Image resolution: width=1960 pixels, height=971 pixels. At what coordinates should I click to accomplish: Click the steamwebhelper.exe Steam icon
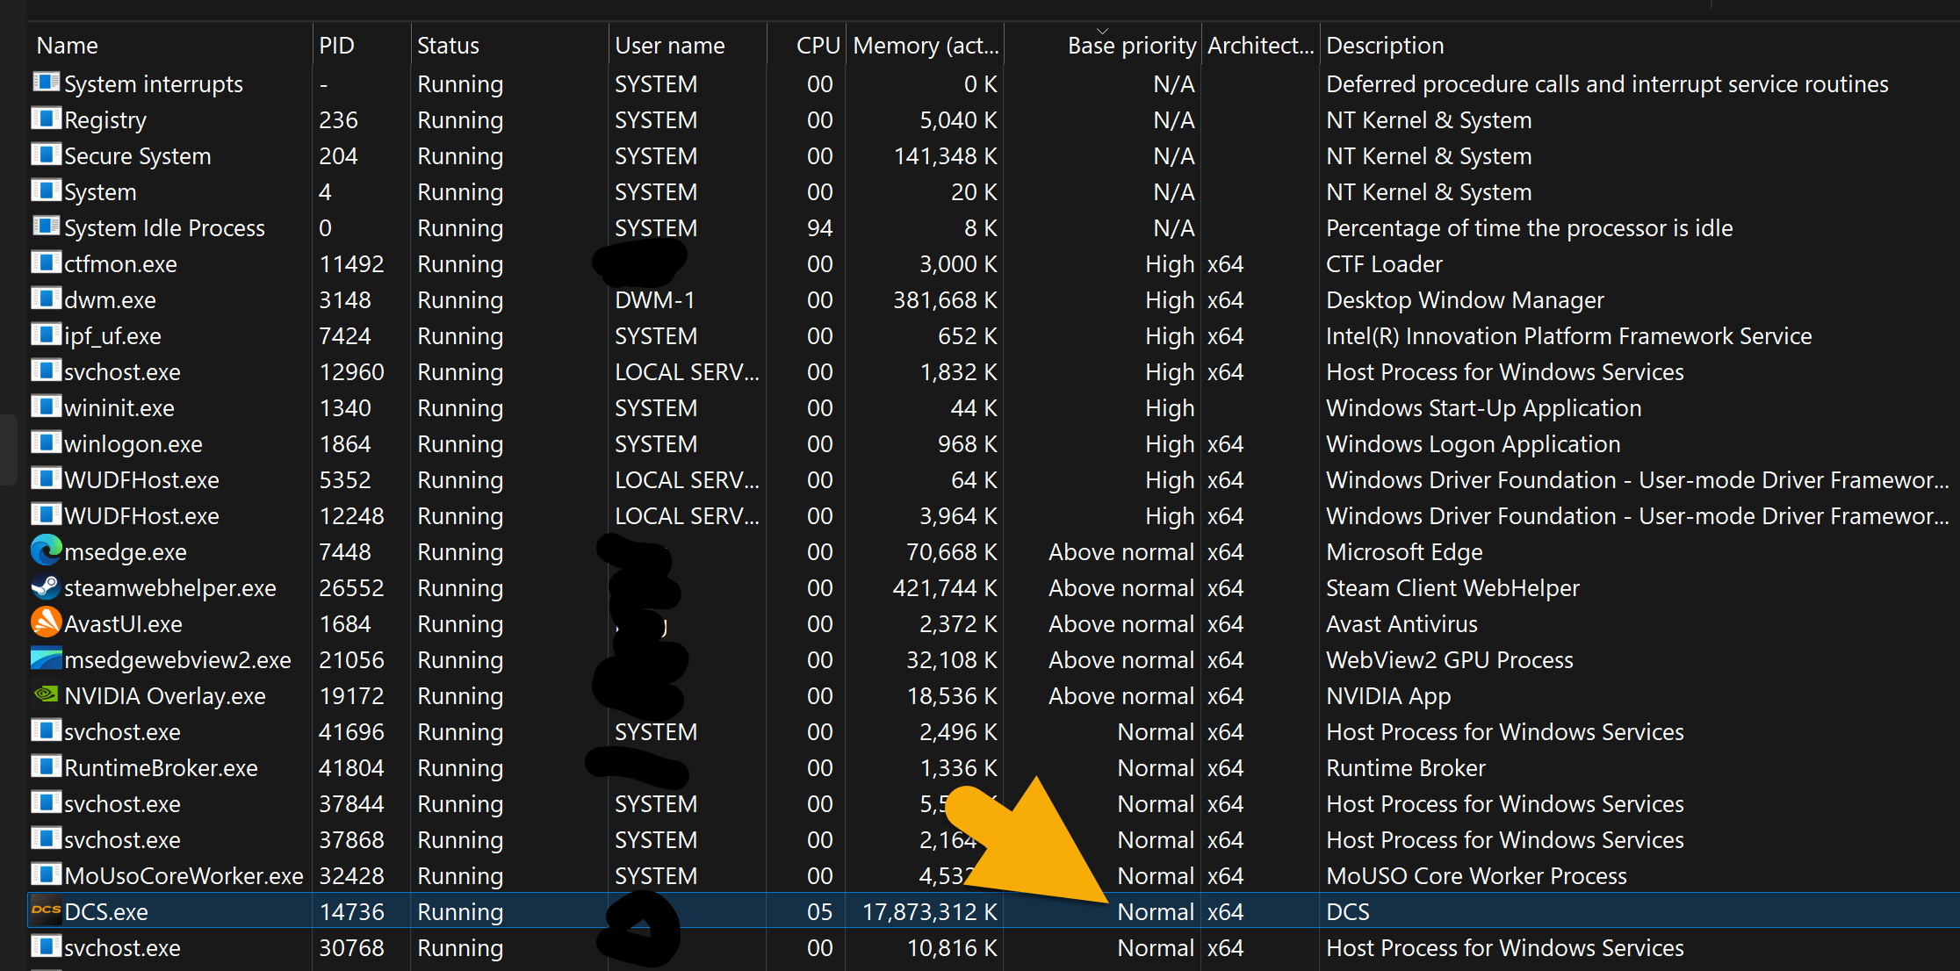pyautogui.click(x=46, y=586)
